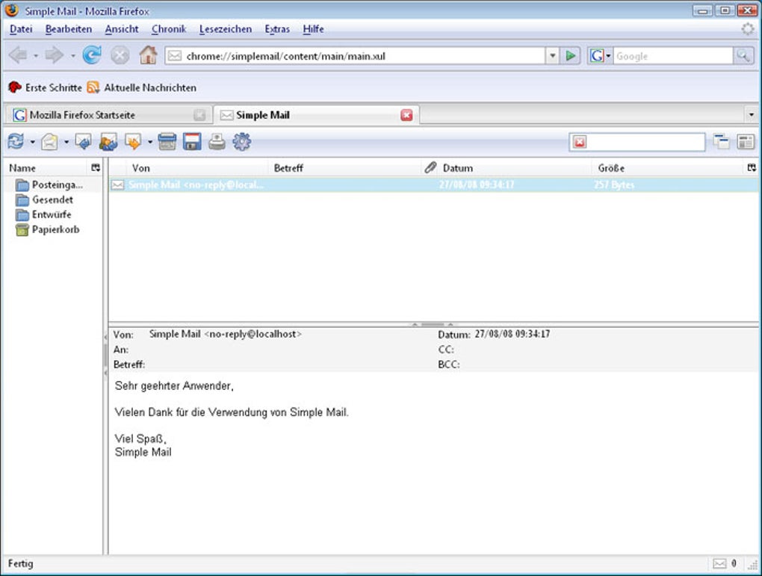Screen dimensions: 762x576
Task: Open the Bearbeiten menu
Action: coord(69,29)
